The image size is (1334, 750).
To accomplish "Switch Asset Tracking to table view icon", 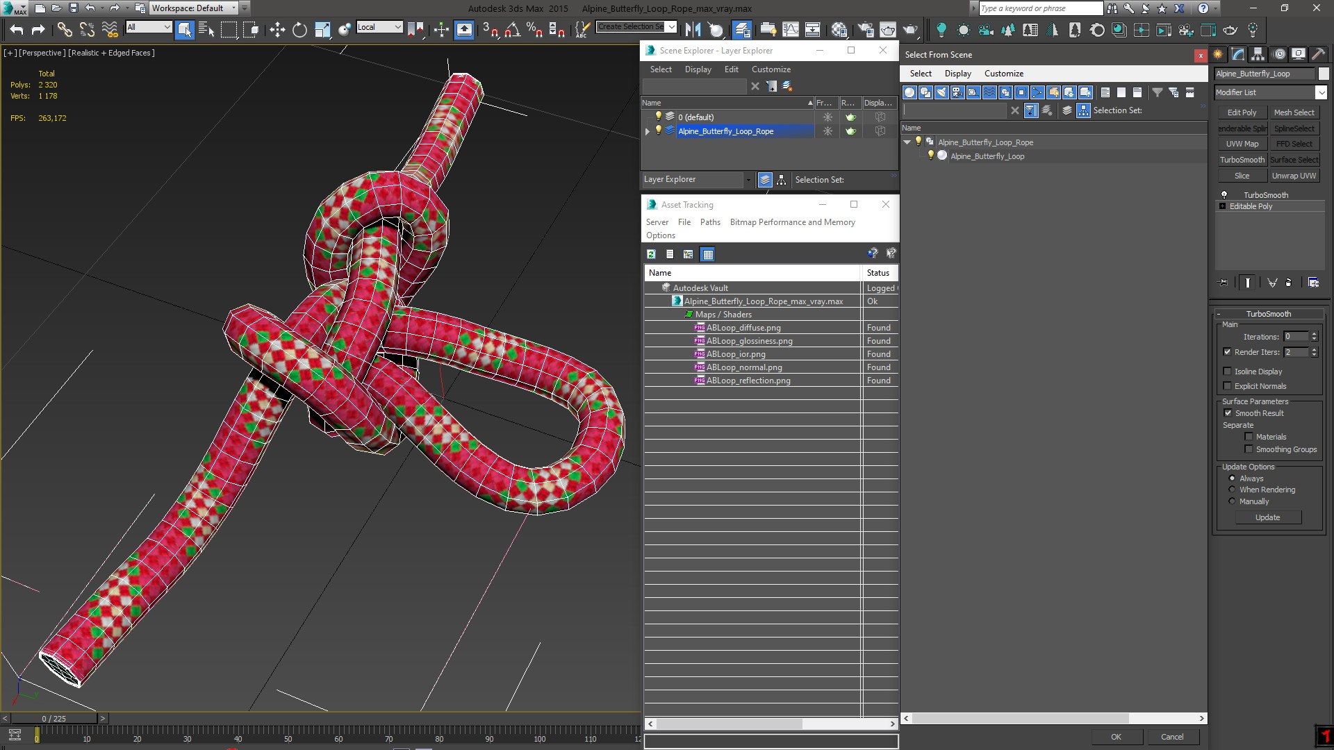I will (x=707, y=254).
